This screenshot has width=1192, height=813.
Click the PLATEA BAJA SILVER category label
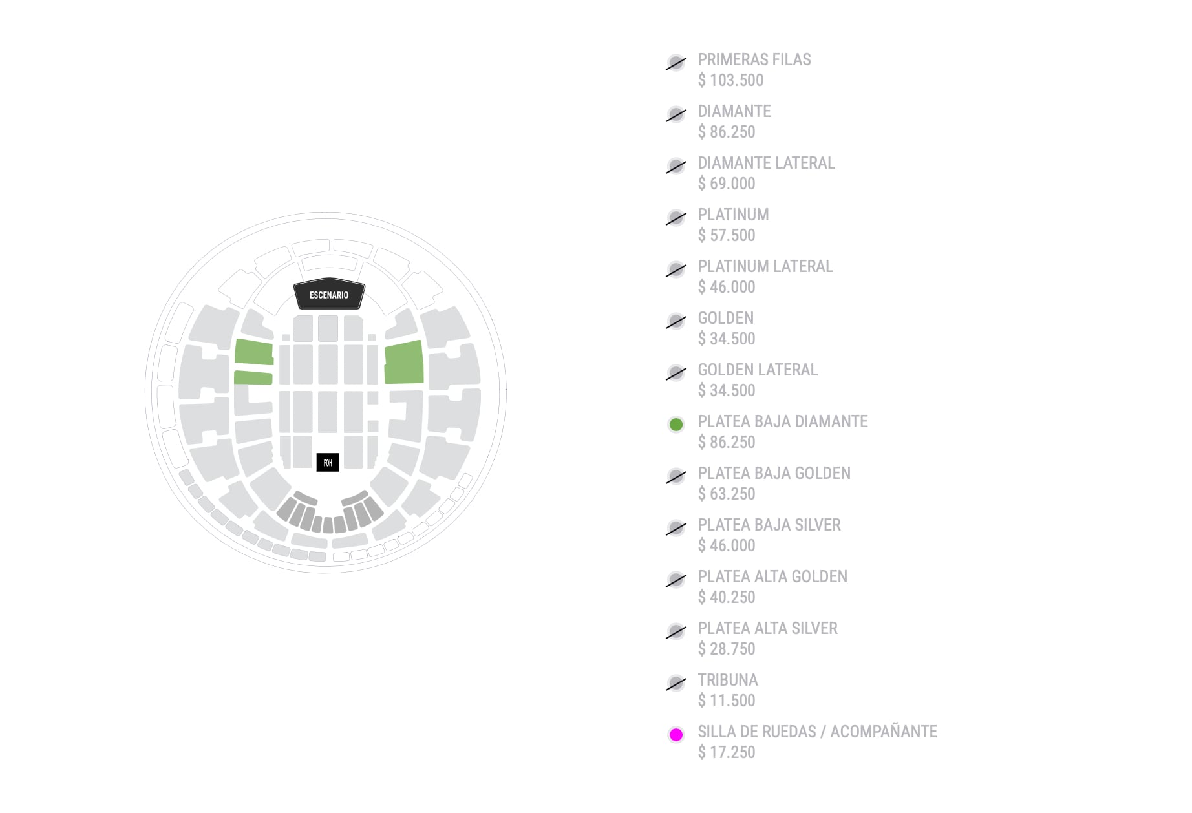pos(769,525)
